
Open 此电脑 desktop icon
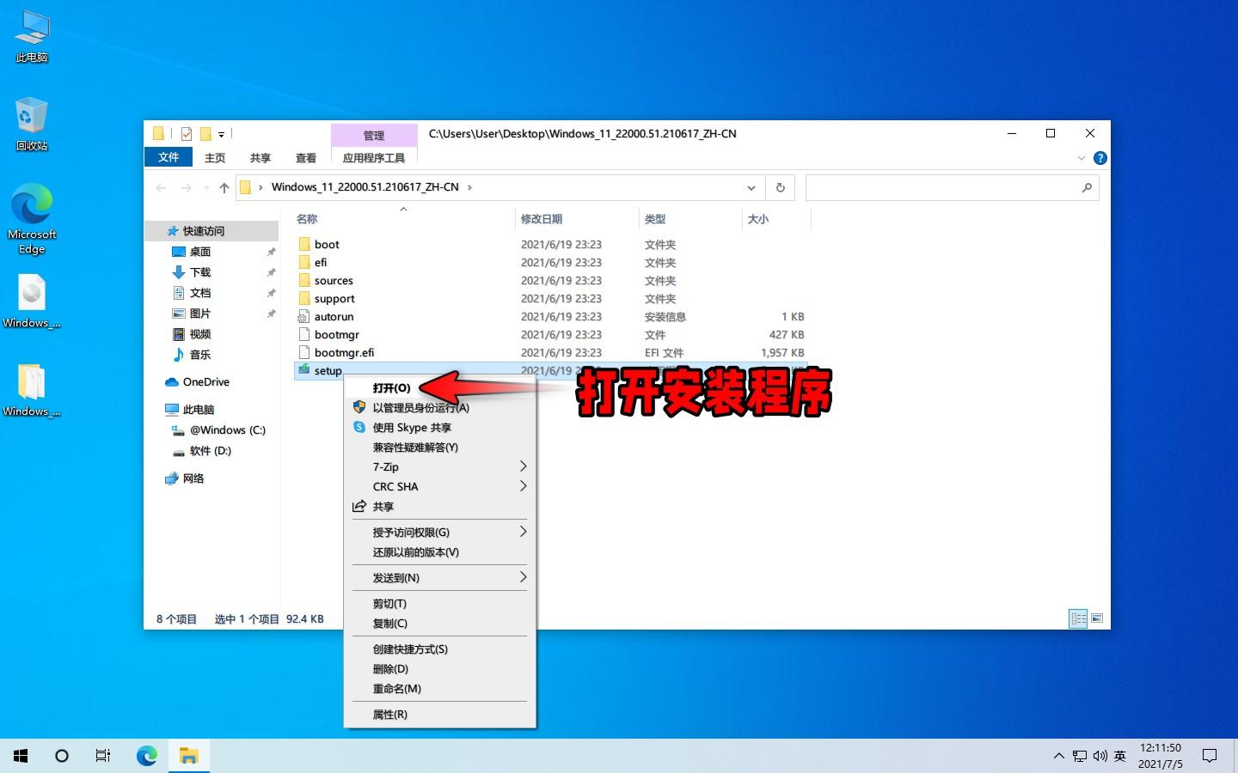(x=32, y=37)
